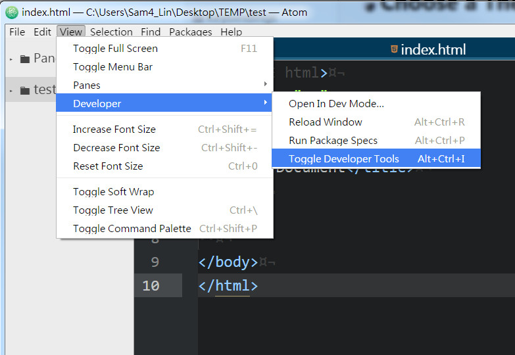Viewport: 515px width, 355px height.
Task: Open the Edit menu
Action: tap(42, 32)
